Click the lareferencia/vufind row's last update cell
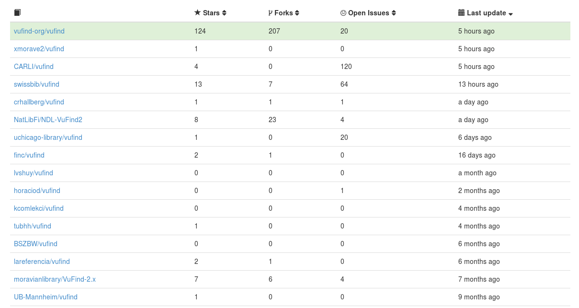The image size is (579, 308). [x=479, y=262]
